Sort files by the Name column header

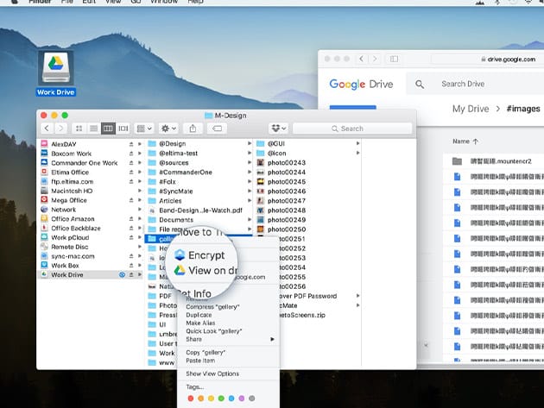462,141
